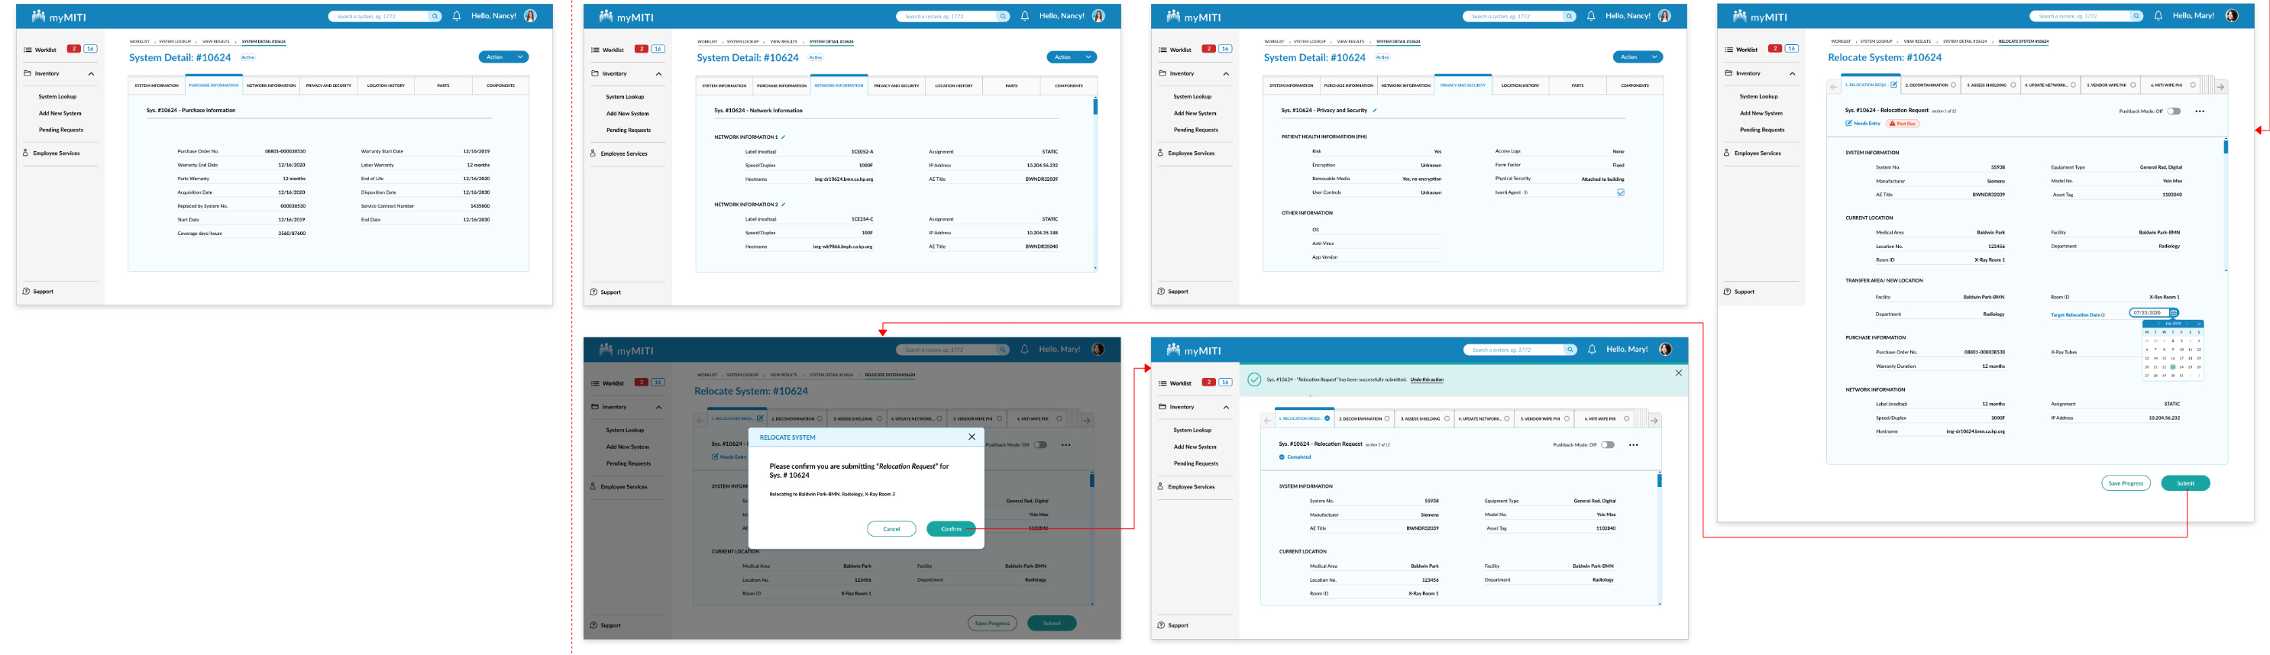Click three-dots menu in success banner screen
Image resolution: width=2270 pixels, height=655 pixels.
pos(1633,444)
